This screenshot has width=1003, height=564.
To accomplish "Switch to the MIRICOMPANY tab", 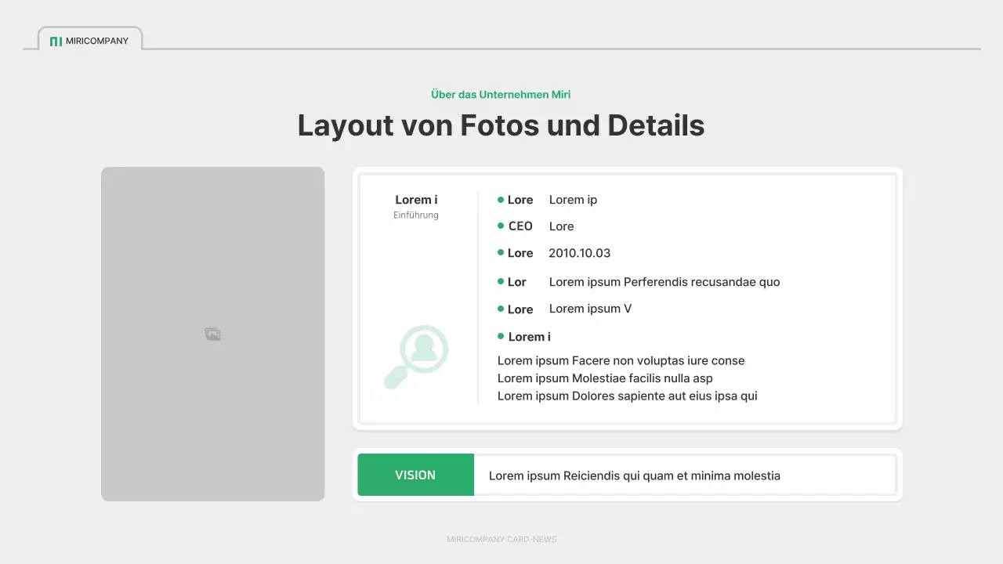I will coord(89,40).
